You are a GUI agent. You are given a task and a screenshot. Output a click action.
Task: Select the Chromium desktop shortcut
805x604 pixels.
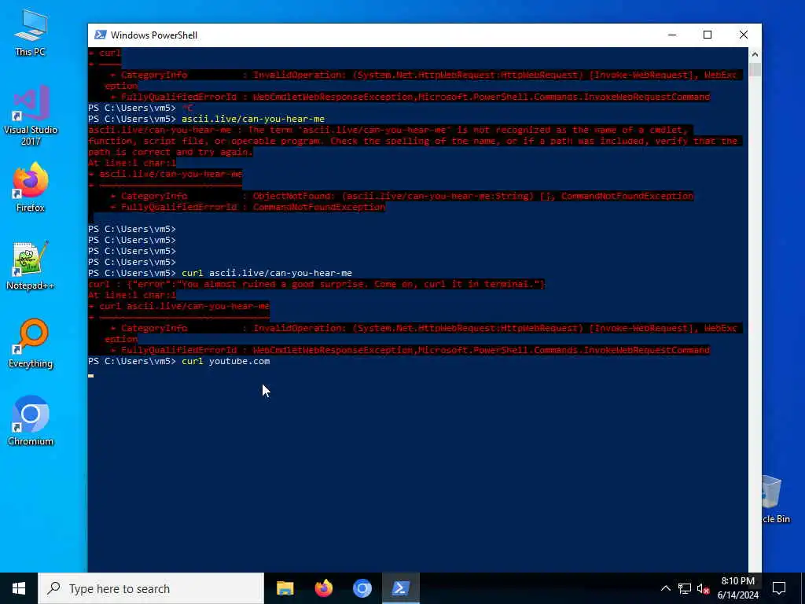[x=31, y=422]
